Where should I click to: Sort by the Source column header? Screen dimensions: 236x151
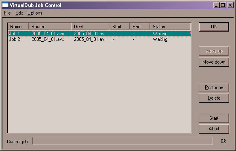click(50, 27)
